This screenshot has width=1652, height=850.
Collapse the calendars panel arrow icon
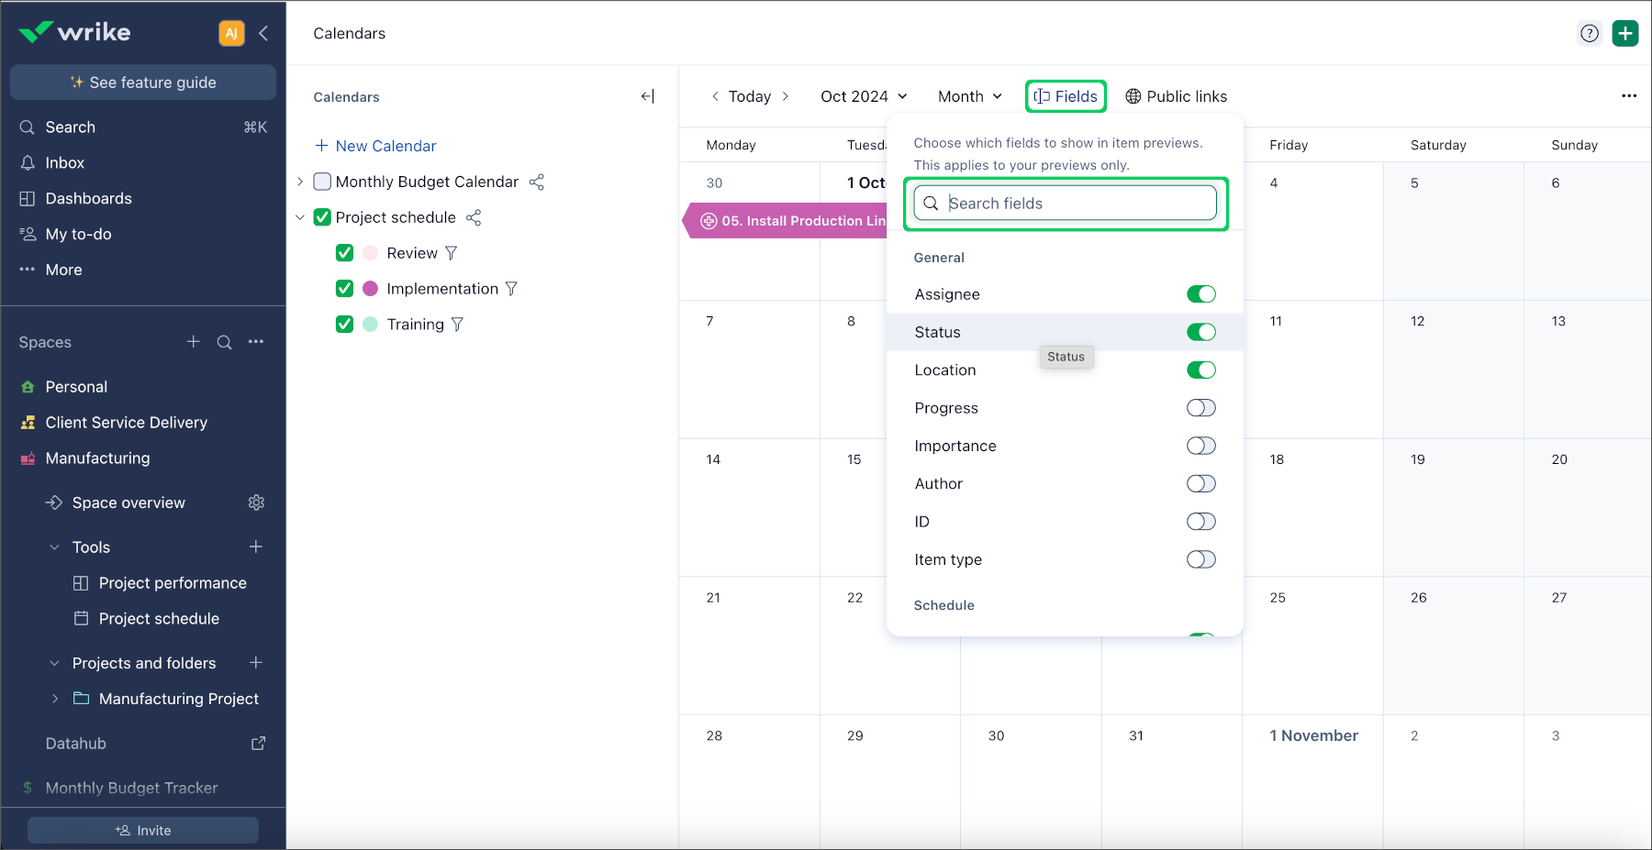648,96
